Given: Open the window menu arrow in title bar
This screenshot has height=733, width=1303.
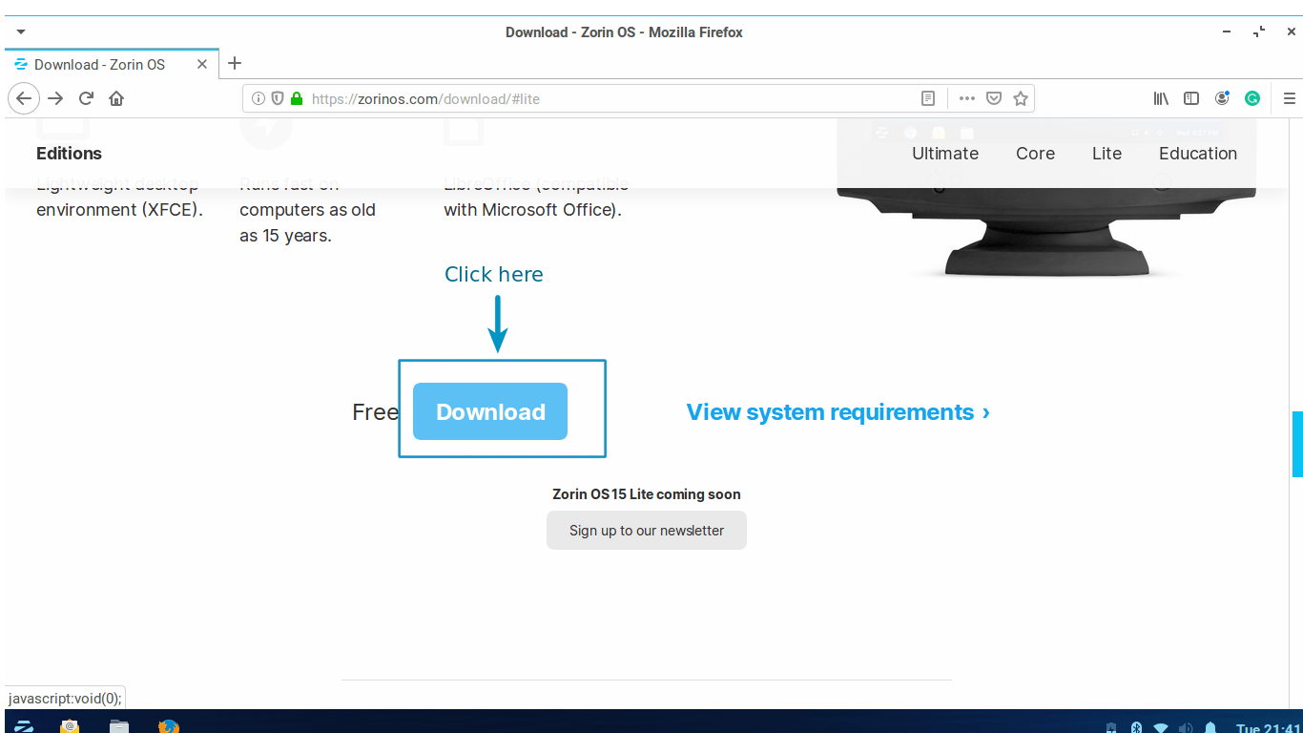Looking at the screenshot, I should (x=21, y=32).
